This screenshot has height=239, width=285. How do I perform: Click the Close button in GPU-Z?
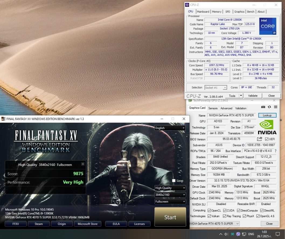coord(269,224)
